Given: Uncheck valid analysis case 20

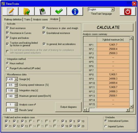Looking at the screenshot, I should [x=79, y=126].
